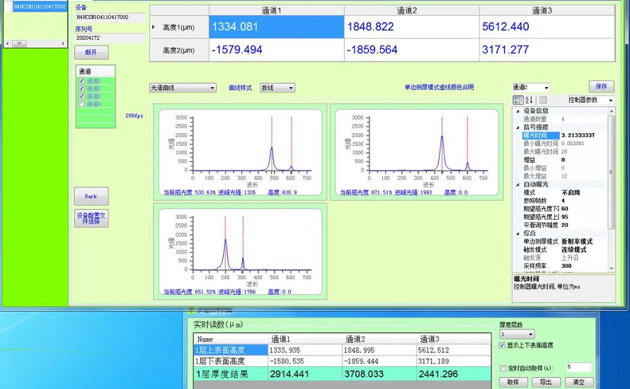The image size is (630, 389).
Task: Select the -1859.564 cell in 高度2 row
Action: [x=411, y=50]
